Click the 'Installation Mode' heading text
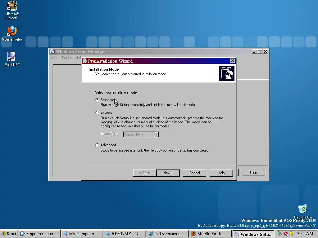This screenshot has width=318, height=238. coord(103,69)
